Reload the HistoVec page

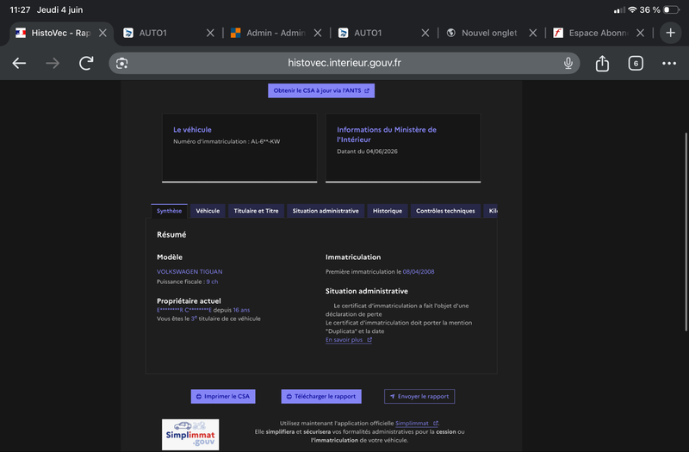pyautogui.click(x=86, y=63)
